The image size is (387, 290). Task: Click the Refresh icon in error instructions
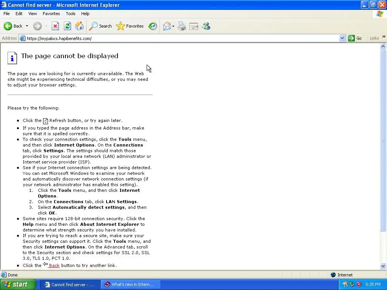tap(45, 121)
